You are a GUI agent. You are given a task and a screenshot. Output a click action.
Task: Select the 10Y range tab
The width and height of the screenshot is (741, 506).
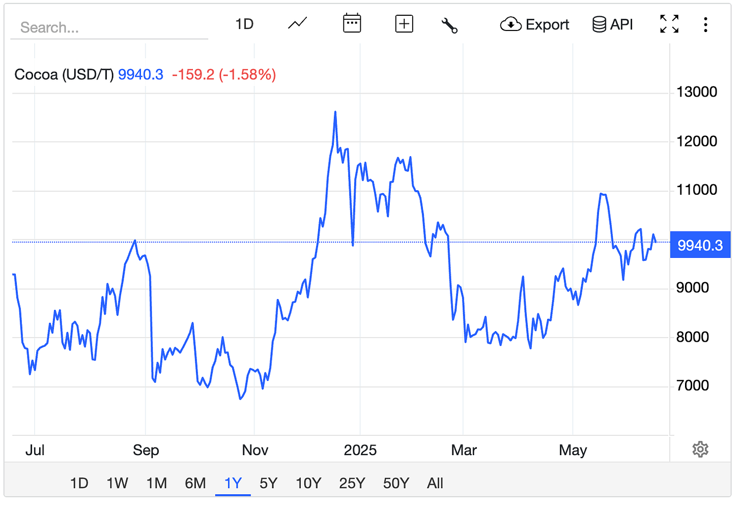pos(308,483)
